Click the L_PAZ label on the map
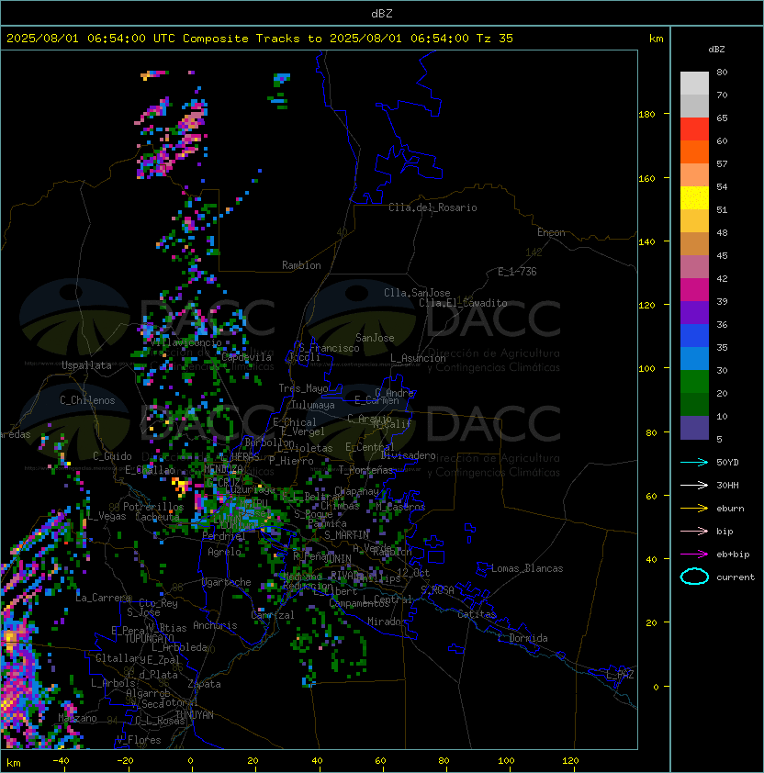 coord(620,675)
